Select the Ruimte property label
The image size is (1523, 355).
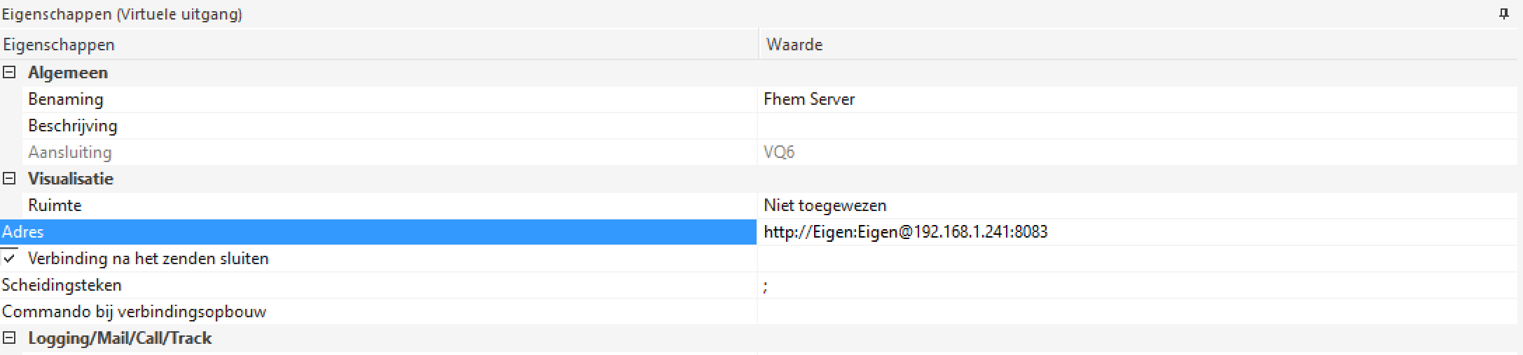coord(55,205)
